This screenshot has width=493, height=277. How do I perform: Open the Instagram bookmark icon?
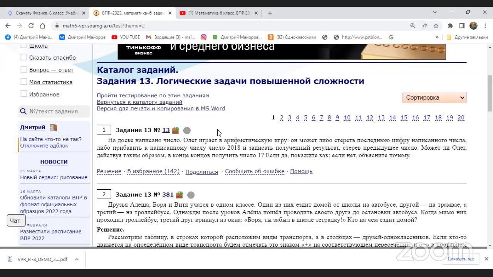pos(203,37)
